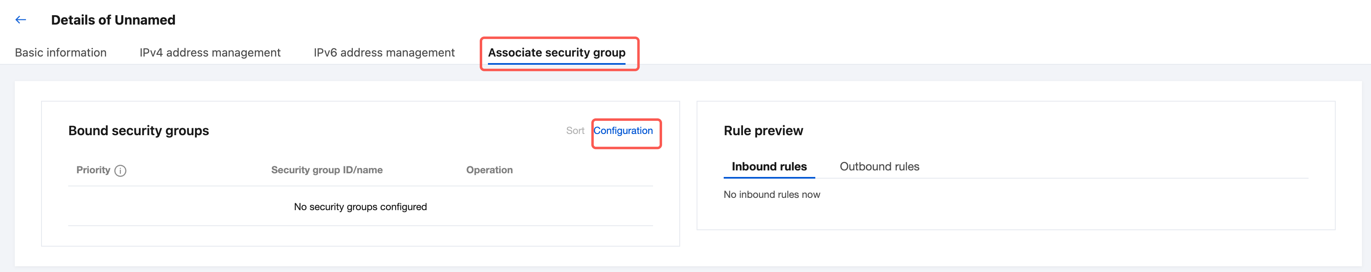Click the Operation column header
This screenshot has height=272, width=1371.
point(489,170)
